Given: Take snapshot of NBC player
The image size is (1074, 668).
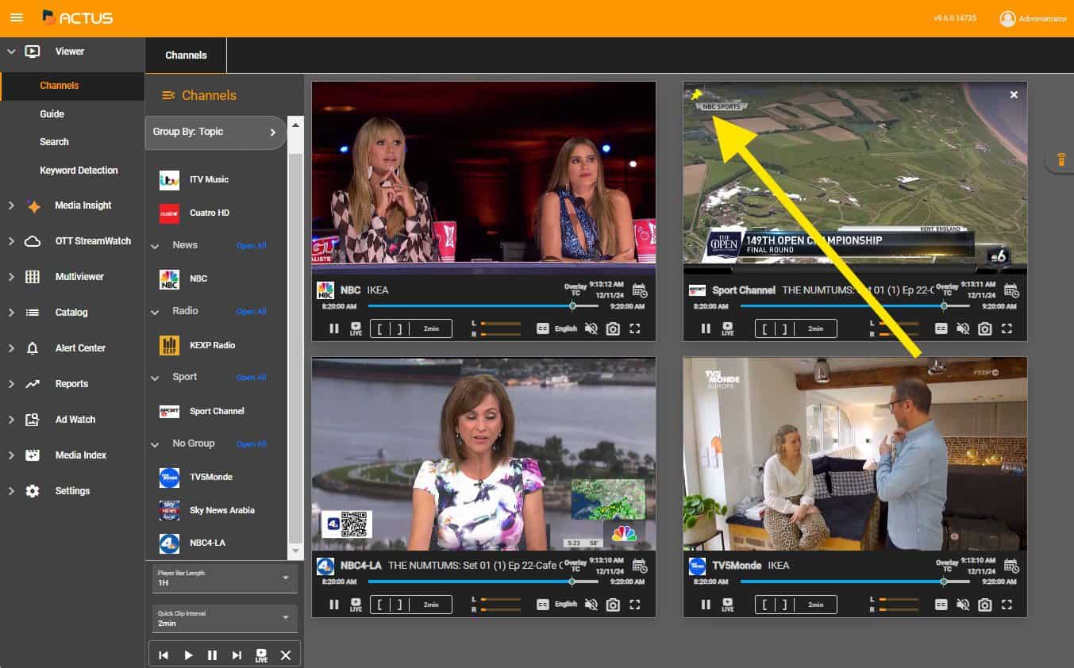Looking at the screenshot, I should click(x=613, y=328).
